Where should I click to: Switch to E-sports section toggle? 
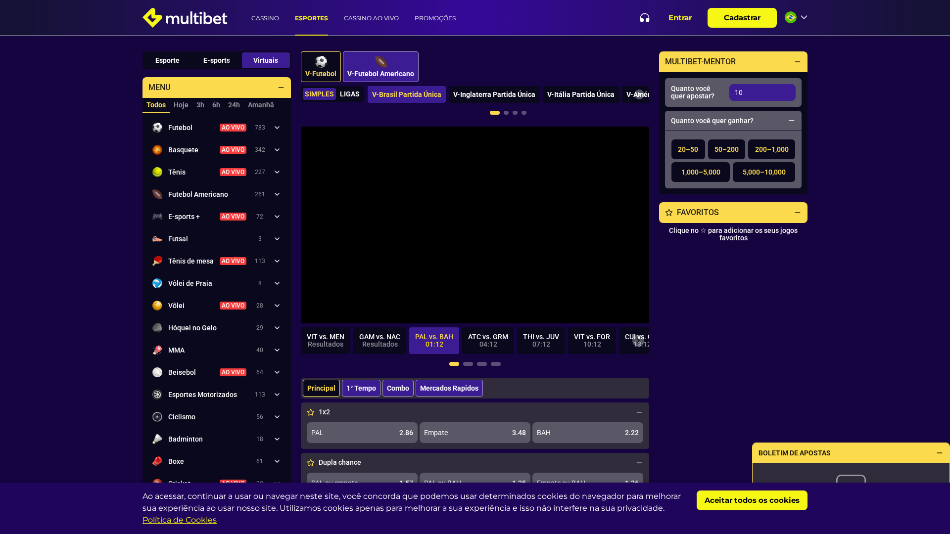coord(217,60)
